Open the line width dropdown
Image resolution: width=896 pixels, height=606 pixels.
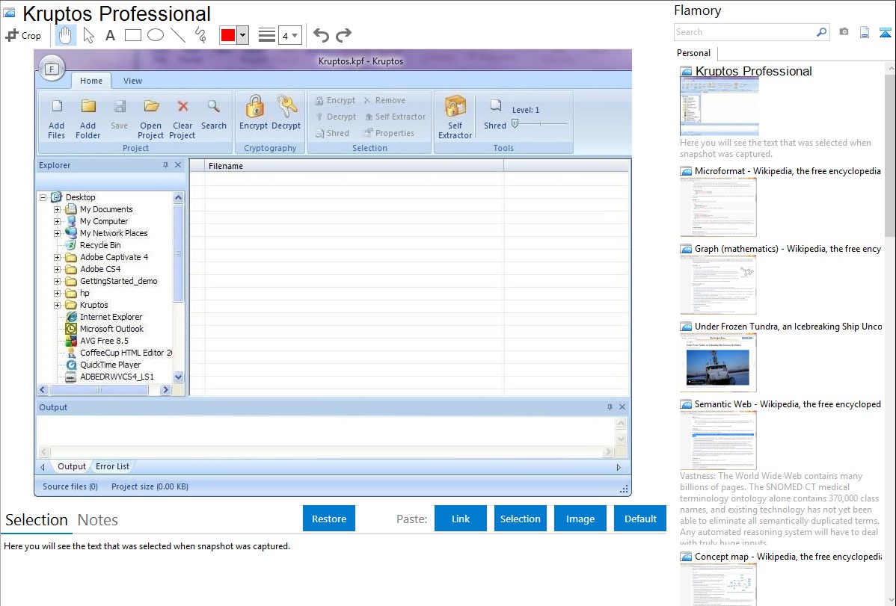coord(289,35)
